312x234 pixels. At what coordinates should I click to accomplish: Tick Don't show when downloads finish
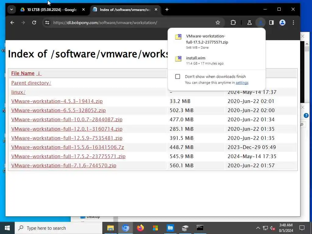[178, 76]
